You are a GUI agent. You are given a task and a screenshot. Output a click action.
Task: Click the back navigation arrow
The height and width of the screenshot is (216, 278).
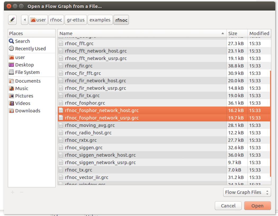24,20
